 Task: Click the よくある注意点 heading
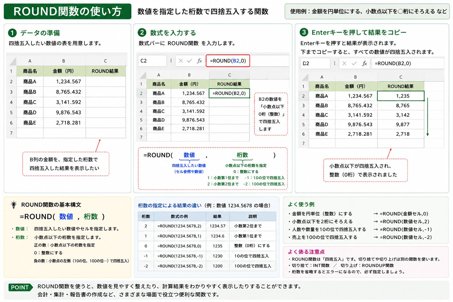click(x=306, y=252)
